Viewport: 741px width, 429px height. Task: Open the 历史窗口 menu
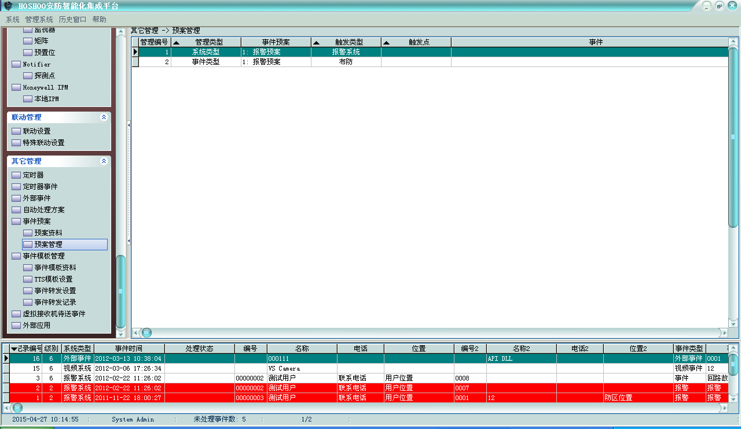[x=72, y=19]
